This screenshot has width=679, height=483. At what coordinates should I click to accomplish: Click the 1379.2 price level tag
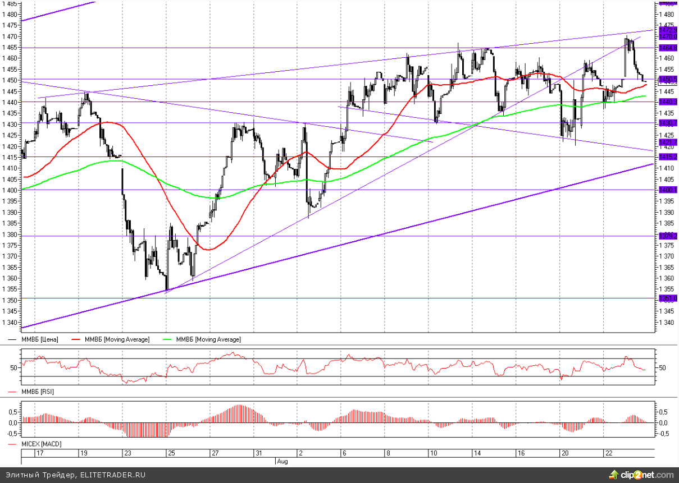[668, 236]
